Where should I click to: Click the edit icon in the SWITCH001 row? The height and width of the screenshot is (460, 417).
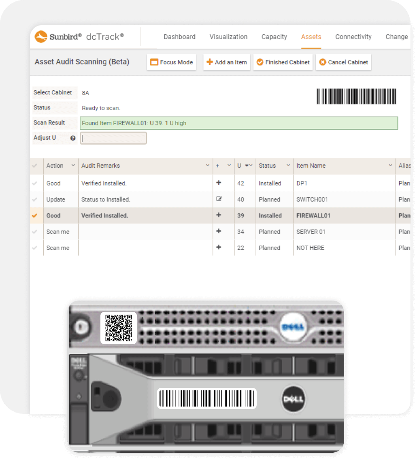pos(219,199)
